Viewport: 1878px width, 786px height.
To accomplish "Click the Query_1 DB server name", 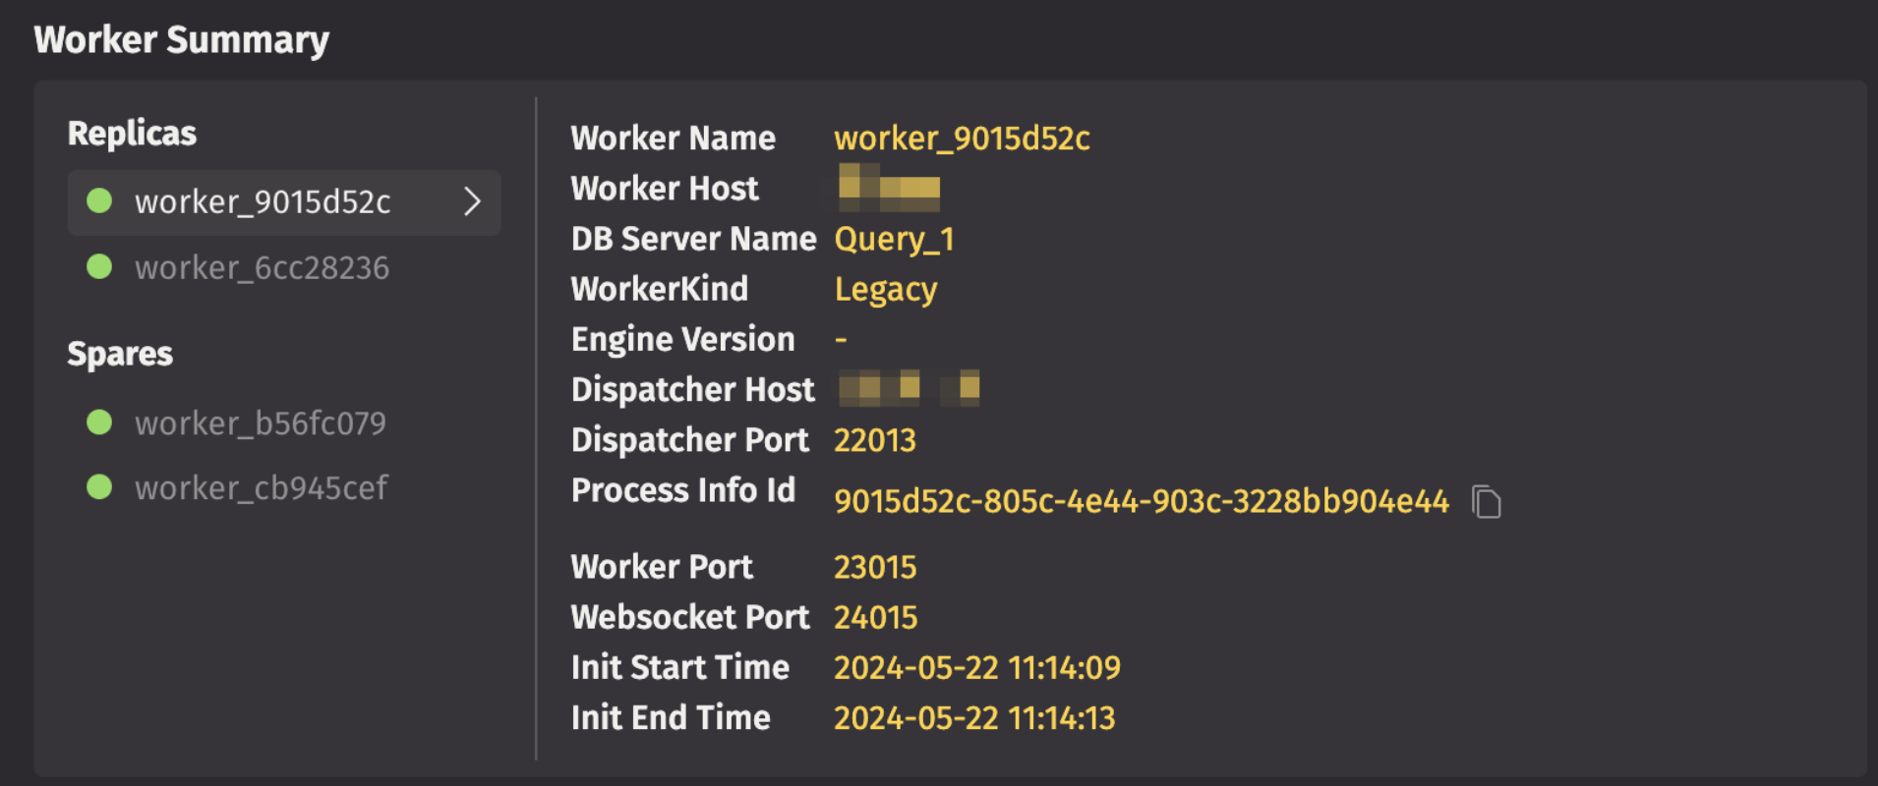I will point(894,239).
